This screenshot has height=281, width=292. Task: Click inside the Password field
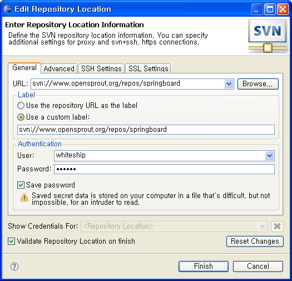tap(164, 169)
